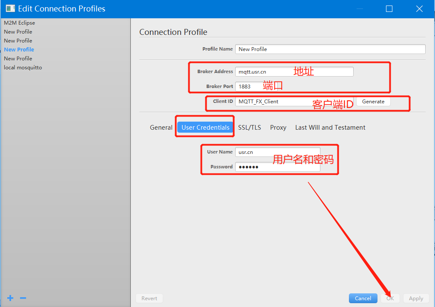Image resolution: width=435 pixels, height=307 pixels.
Task: Maximize the Edit Connection Profiles window
Action: tap(389, 9)
